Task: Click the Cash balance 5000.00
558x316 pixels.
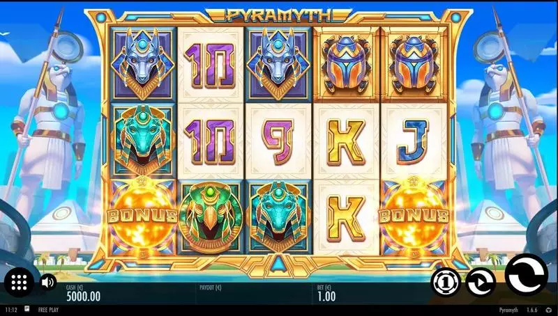Action: point(83,296)
